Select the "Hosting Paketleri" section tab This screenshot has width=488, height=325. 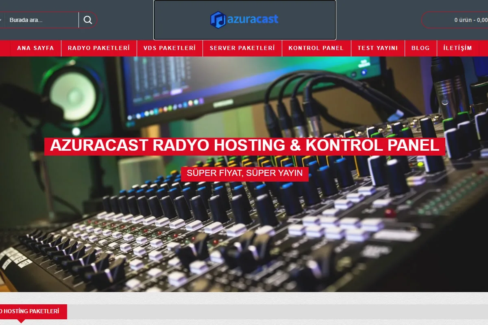click(33, 311)
